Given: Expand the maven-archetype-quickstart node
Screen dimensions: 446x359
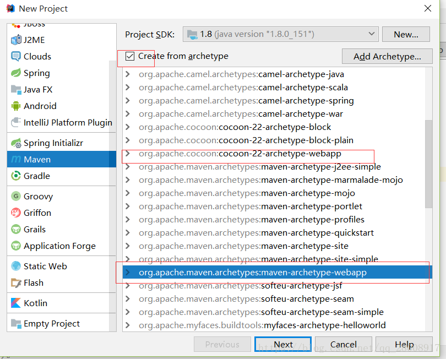Looking at the screenshot, I should (x=128, y=233).
